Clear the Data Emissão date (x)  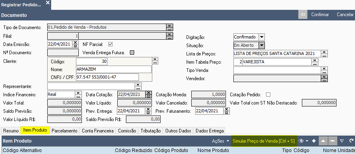(x=76, y=42)
